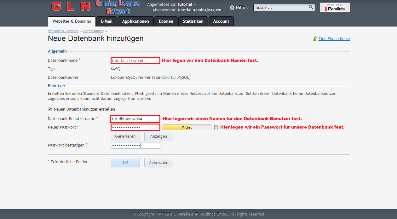Click the Passwort bestätigen field
This screenshot has height=219, width=397.
pos(135,145)
